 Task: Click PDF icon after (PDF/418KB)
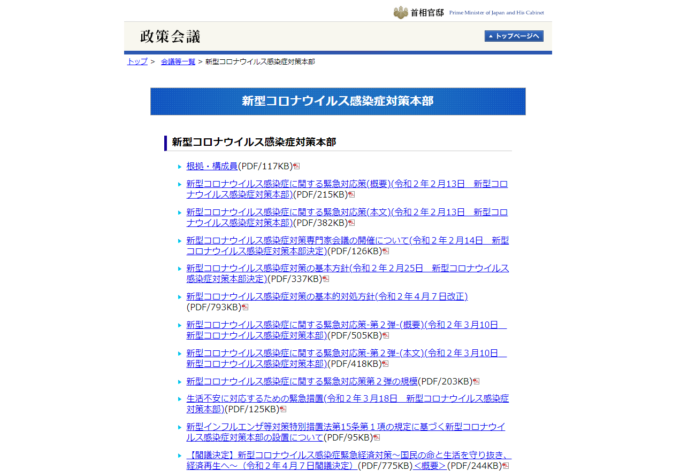[x=385, y=364]
